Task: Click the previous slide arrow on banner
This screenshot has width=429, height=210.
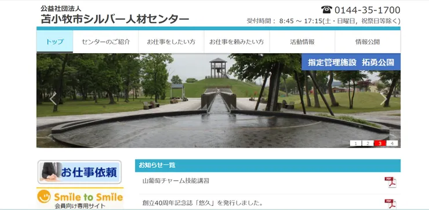Action: coord(53,99)
